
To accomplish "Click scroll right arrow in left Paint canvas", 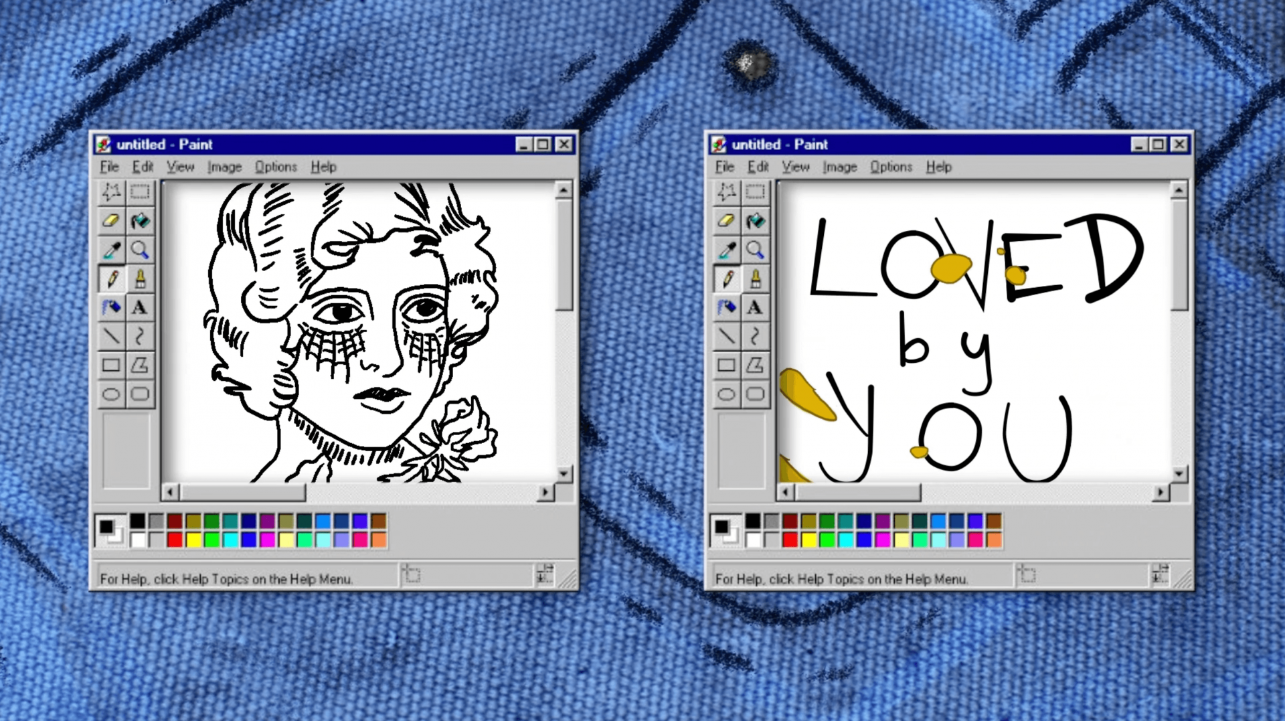I will 545,493.
